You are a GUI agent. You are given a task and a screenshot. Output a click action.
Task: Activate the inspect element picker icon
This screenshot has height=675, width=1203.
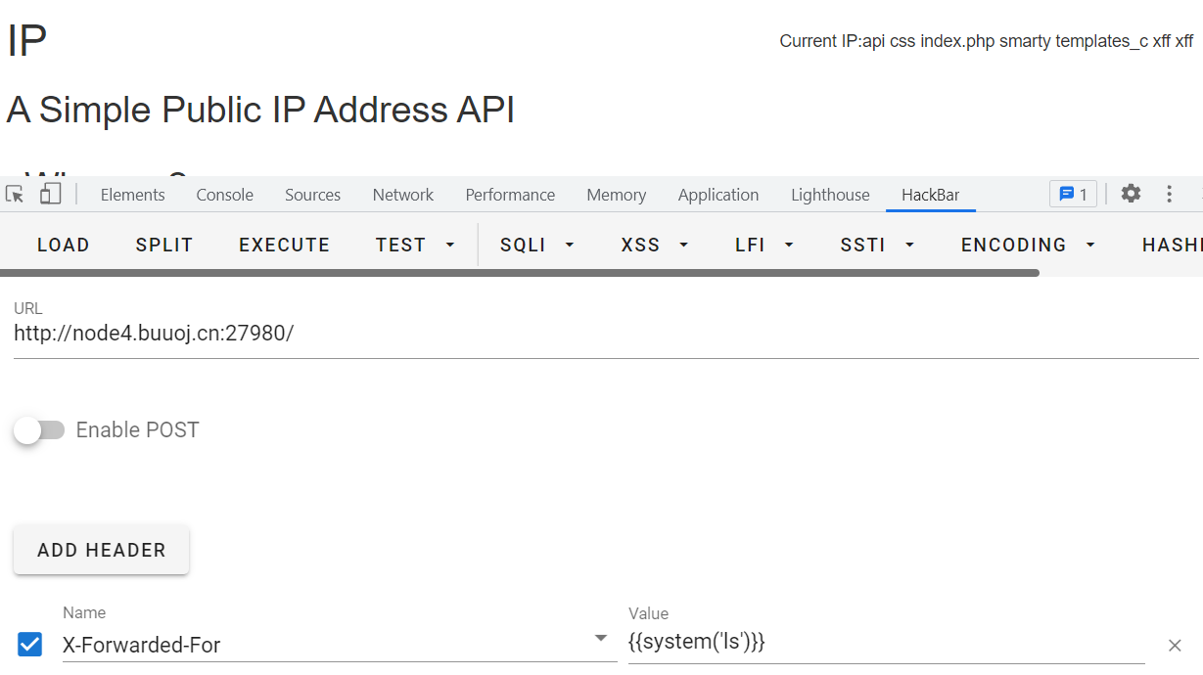pos(15,194)
